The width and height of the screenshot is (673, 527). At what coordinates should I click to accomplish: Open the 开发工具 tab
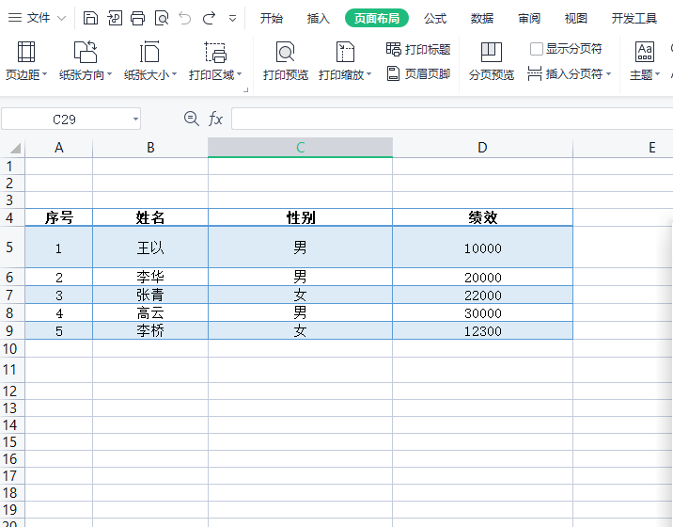coord(634,18)
